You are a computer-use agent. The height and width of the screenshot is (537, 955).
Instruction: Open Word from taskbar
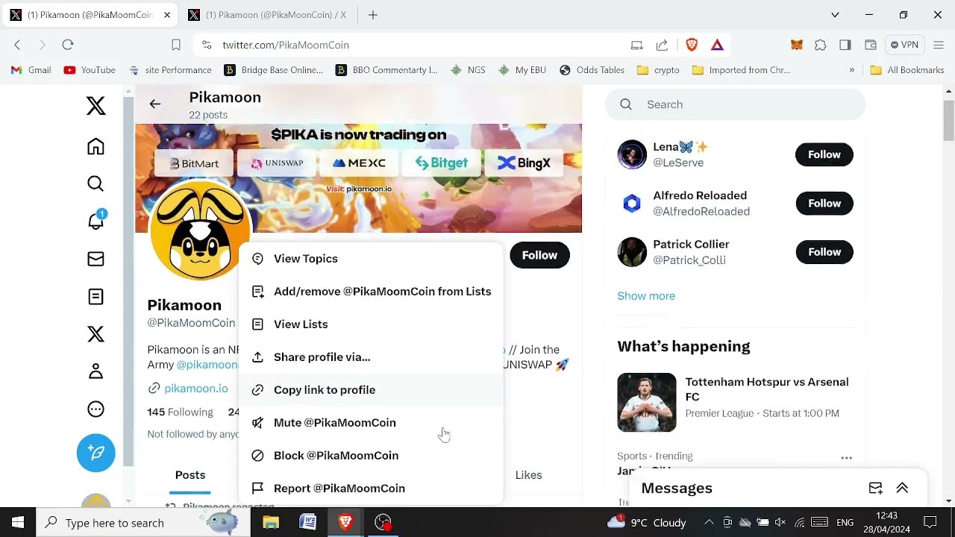[x=307, y=522]
